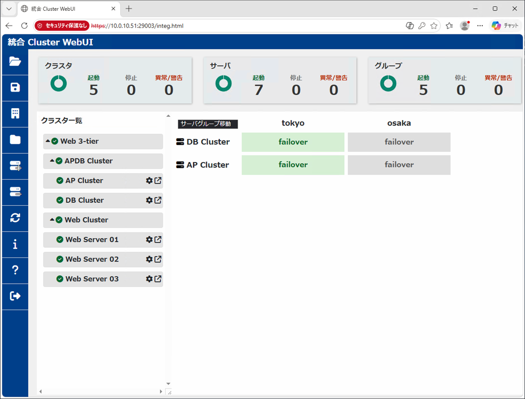Select the building icon in sidebar
Viewport: 525px width, 399px height.
pos(15,114)
